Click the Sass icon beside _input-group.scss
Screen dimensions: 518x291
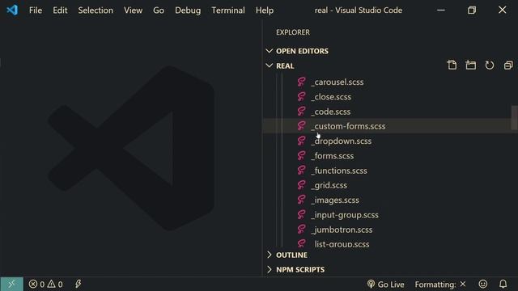click(301, 215)
